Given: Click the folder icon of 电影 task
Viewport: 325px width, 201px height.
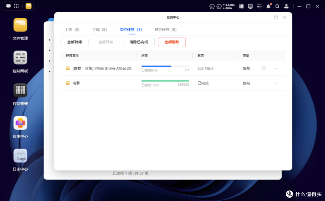Looking at the screenshot, I should (68, 83).
